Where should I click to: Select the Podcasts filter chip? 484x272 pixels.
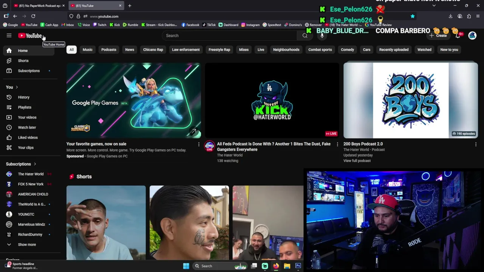pyautogui.click(x=109, y=49)
